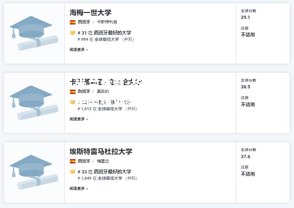Click the badge icon next to #31 ranking

tap(72, 33)
